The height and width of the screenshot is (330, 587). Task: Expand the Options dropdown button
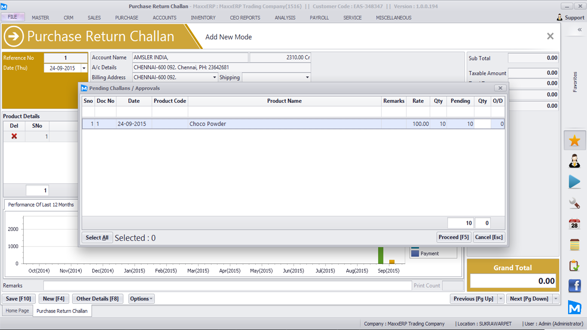(141, 299)
